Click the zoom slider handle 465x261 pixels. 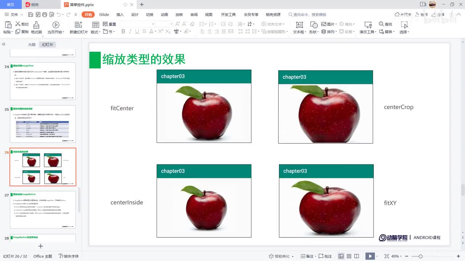click(421, 256)
